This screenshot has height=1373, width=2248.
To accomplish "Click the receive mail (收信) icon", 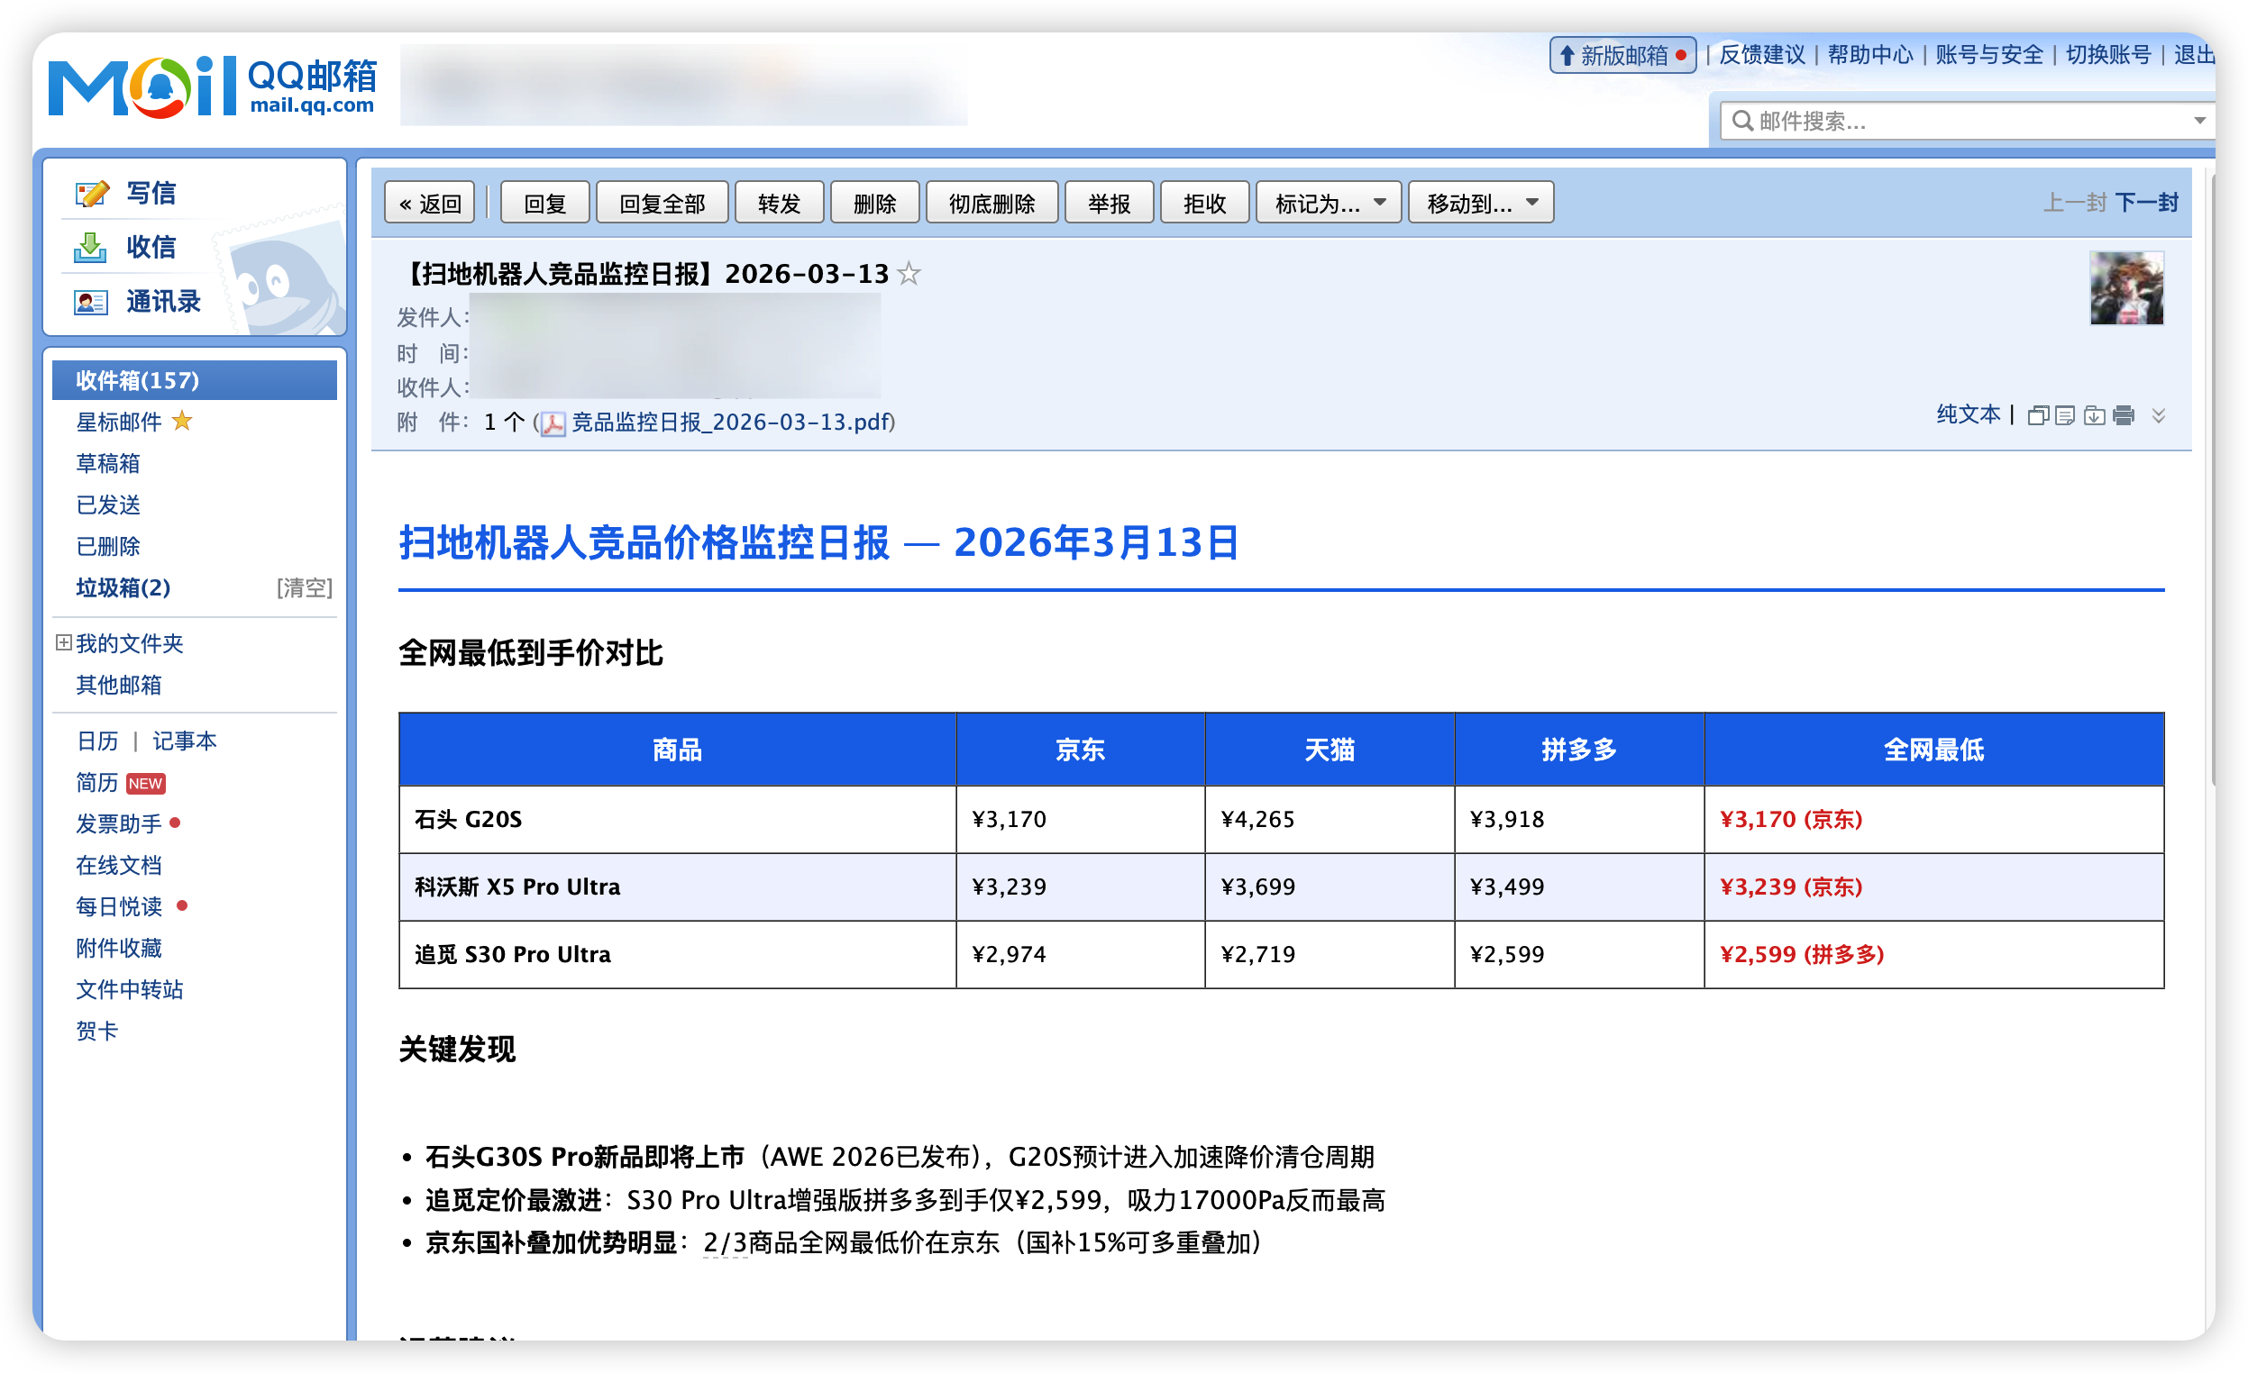I will pyautogui.click(x=89, y=247).
